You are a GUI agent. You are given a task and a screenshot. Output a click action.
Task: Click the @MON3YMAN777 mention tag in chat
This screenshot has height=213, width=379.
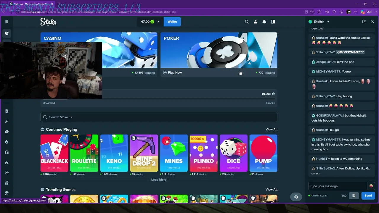pyautogui.click(x=350, y=52)
